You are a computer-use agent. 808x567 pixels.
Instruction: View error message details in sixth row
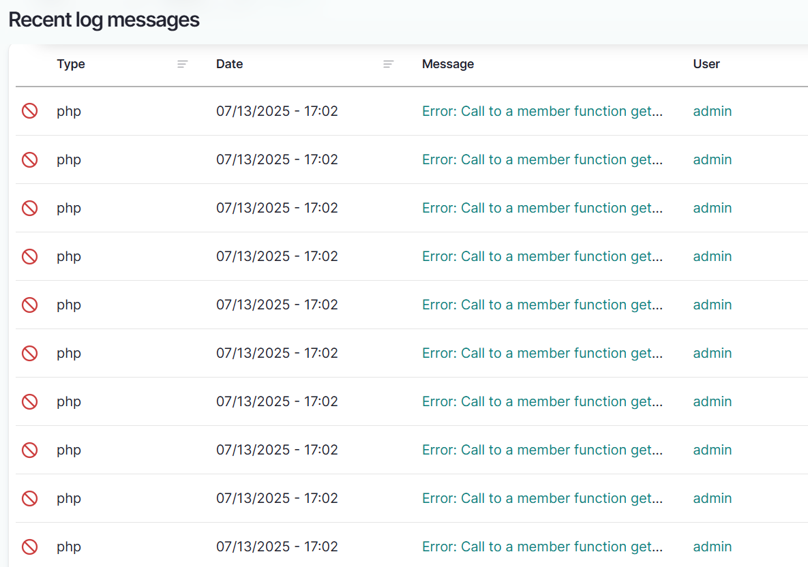[542, 353]
